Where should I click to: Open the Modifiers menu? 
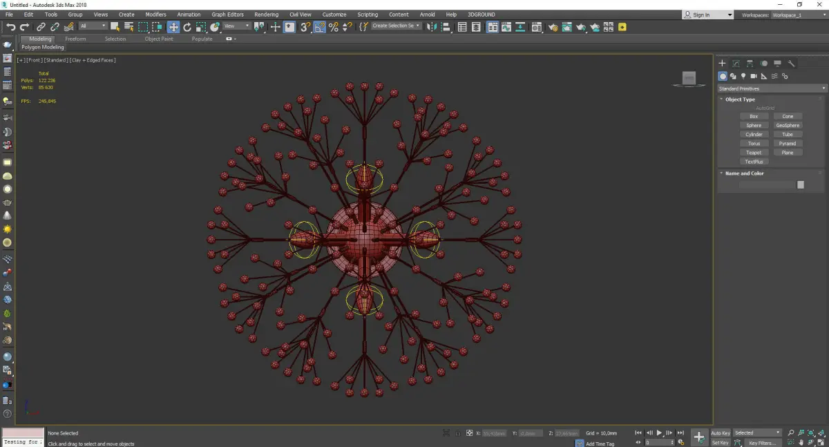coord(155,15)
